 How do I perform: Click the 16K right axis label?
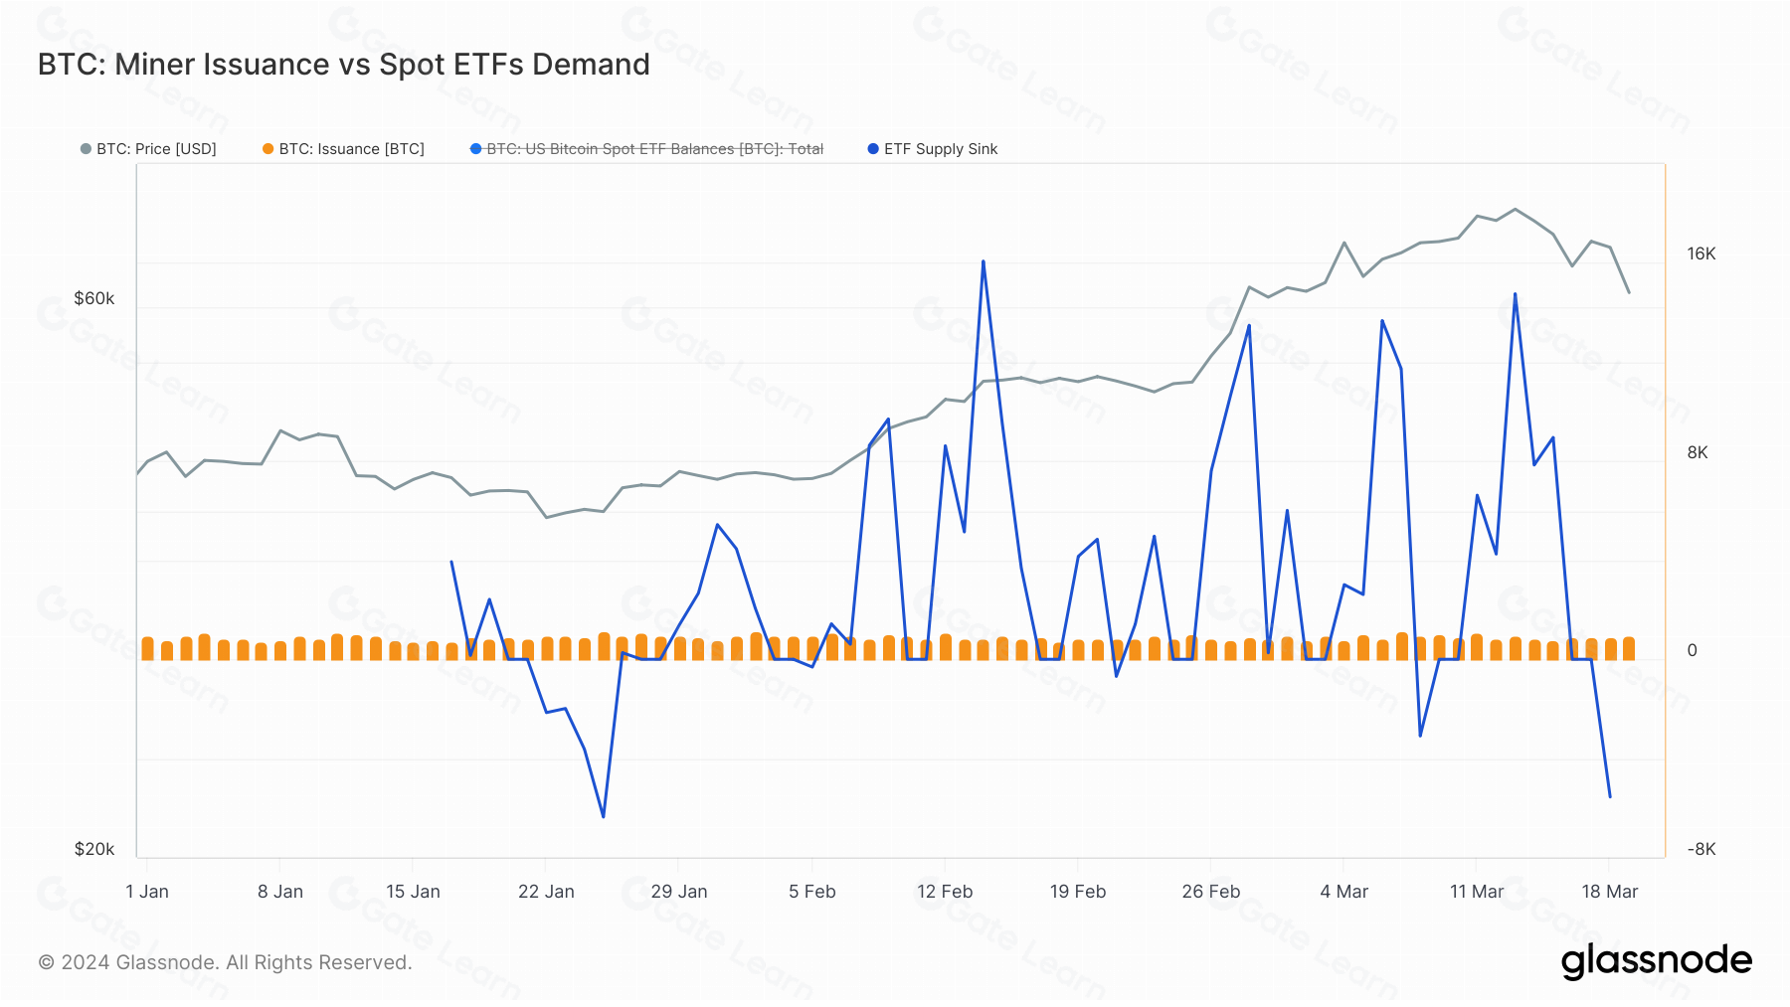coord(1700,253)
